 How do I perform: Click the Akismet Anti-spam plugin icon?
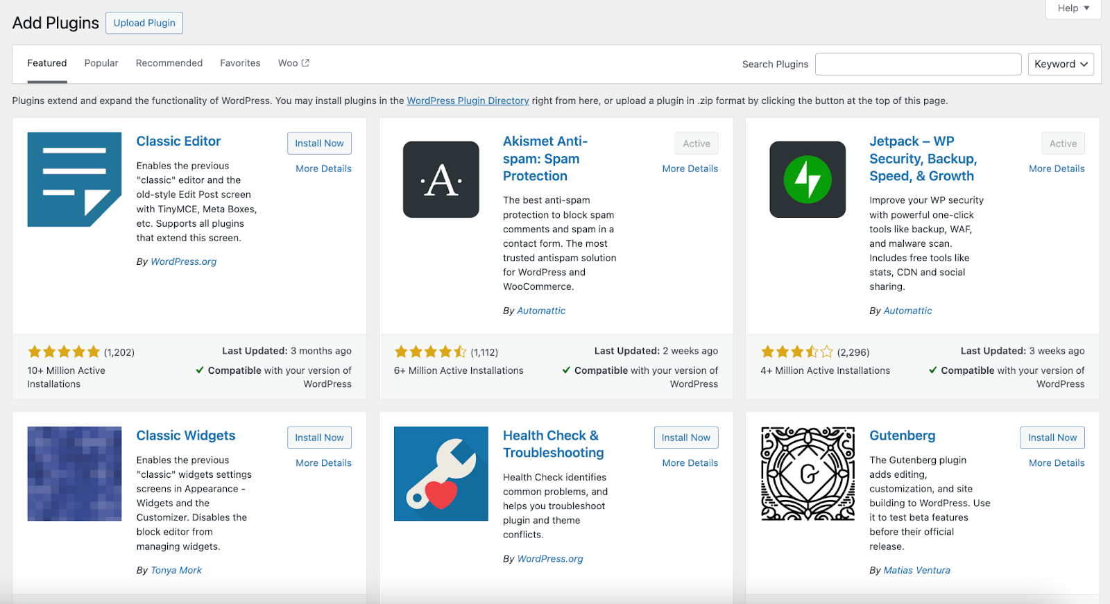441,180
